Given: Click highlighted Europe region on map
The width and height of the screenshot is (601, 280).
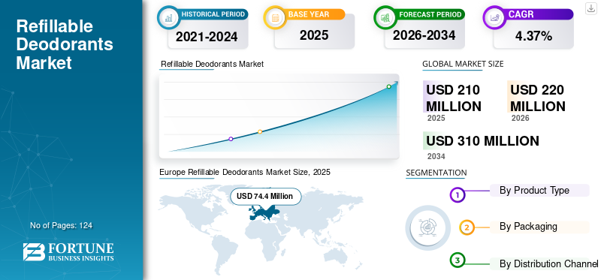Looking at the screenshot, I should pyautogui.click(x=264, y=212).
